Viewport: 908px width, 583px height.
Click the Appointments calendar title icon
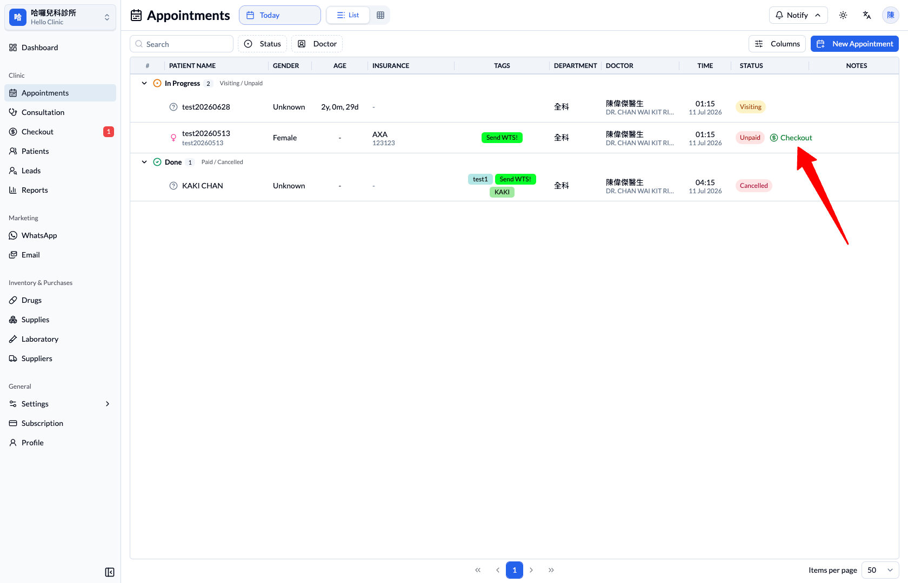136,15
